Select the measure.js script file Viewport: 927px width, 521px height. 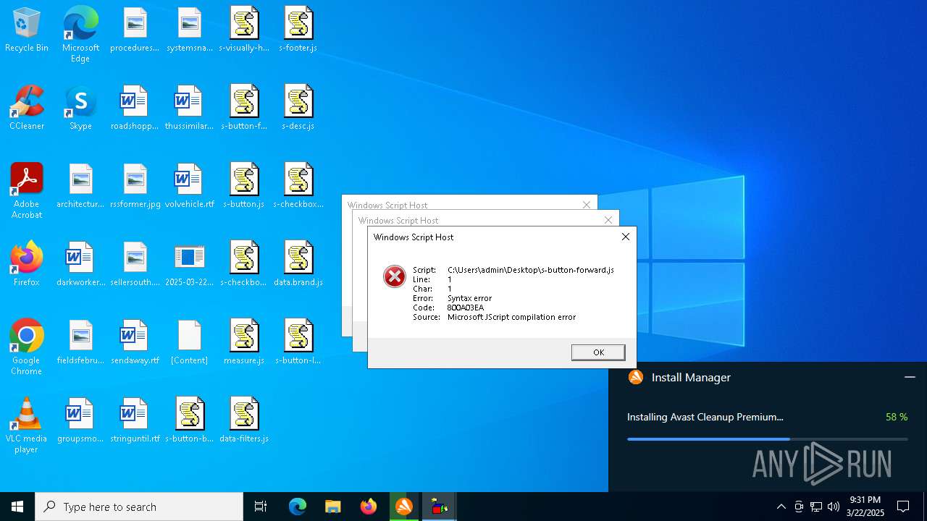244,343
